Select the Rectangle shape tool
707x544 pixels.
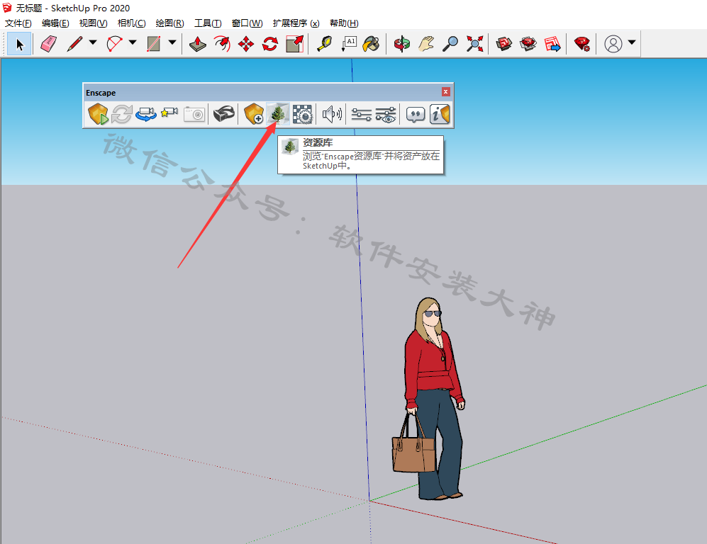154,44
